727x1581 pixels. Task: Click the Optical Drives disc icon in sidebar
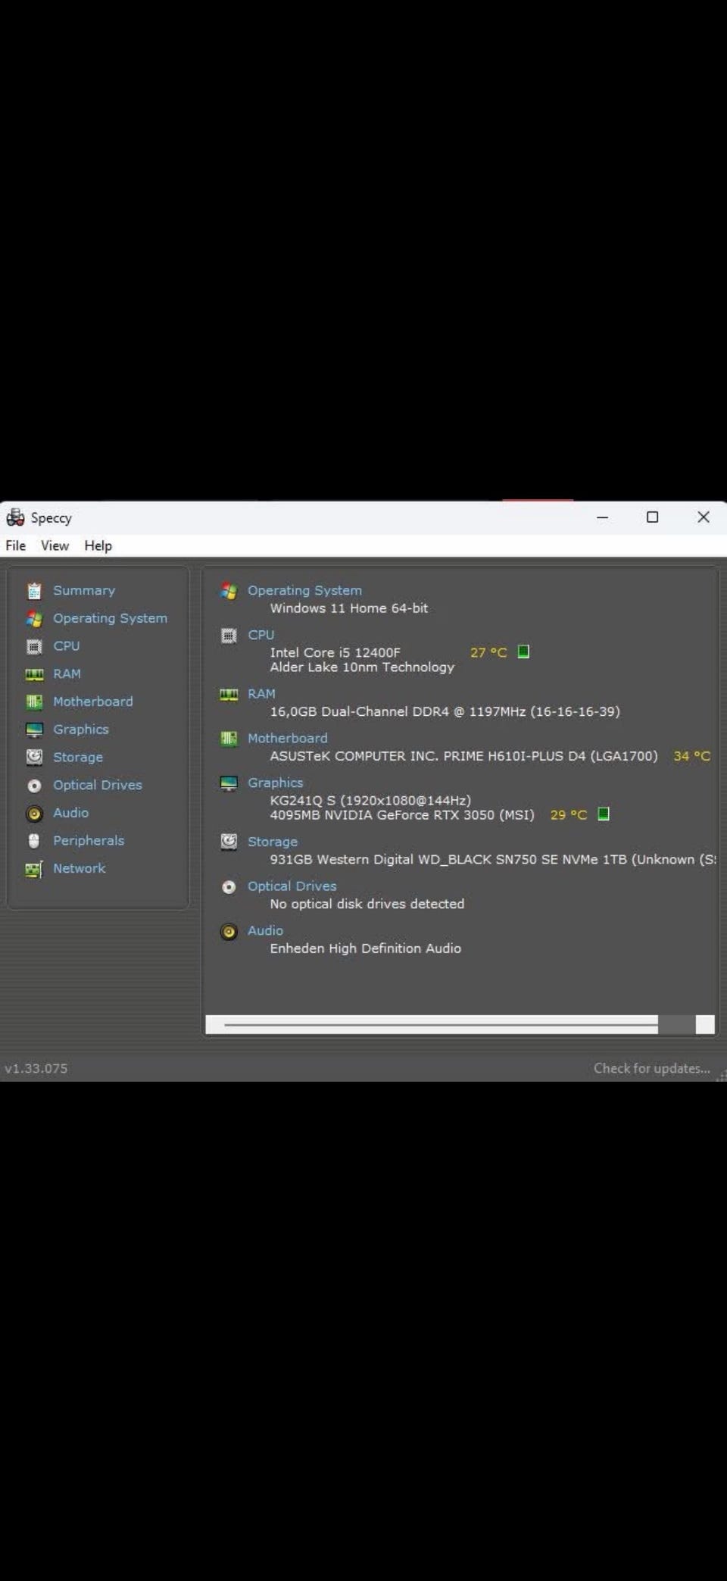34,786
